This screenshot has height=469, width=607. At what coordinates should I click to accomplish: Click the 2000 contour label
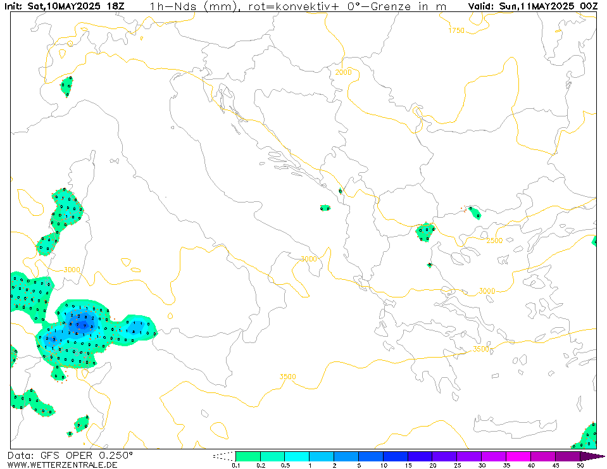(x=343, y=72)
